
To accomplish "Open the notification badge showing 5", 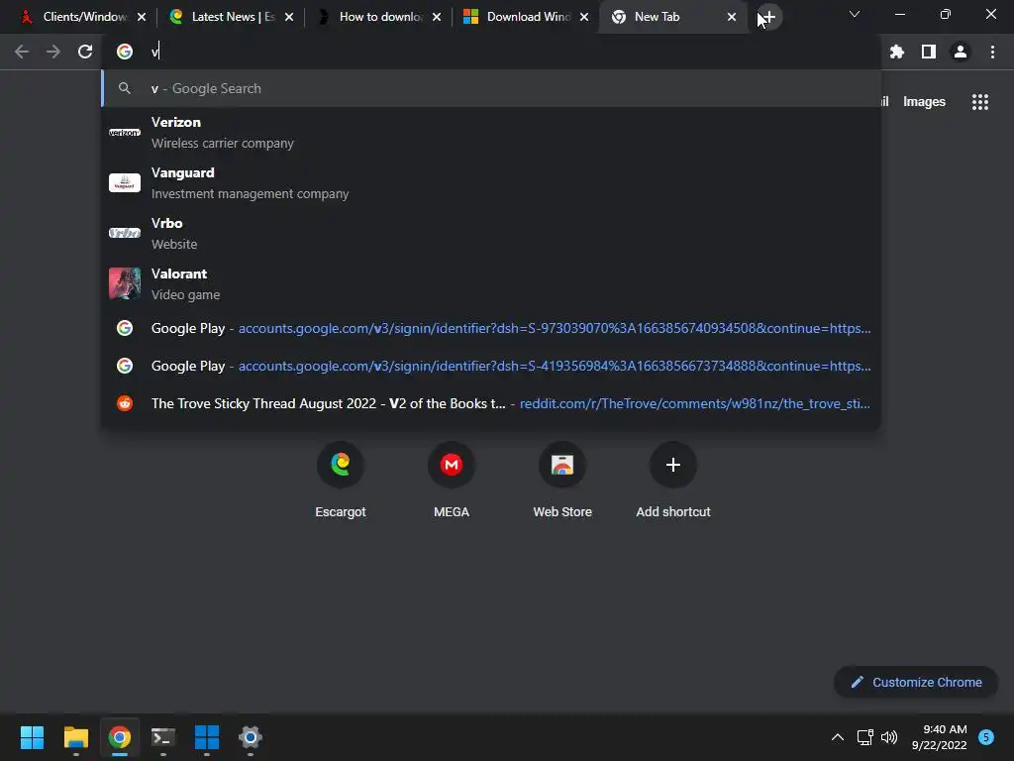I will (x=986, y=737).
